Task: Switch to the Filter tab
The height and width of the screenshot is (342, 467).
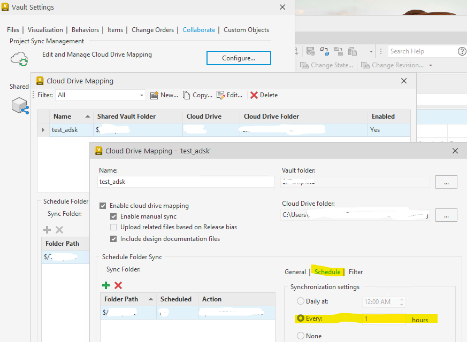Action: tap(355, 271)
